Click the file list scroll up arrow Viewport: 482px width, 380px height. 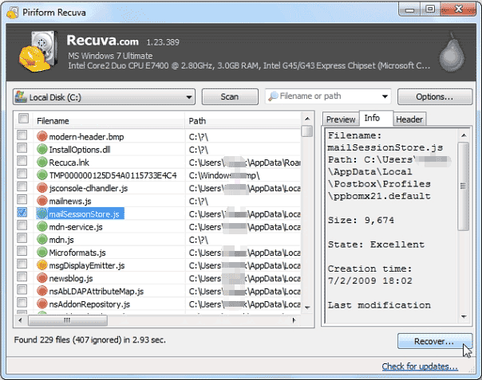tap(307, 119)
